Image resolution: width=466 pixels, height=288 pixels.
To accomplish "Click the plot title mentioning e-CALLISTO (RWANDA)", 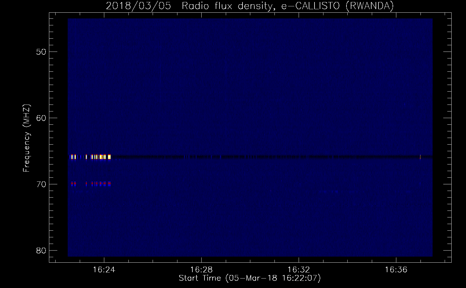I will (x=250, y=6).
